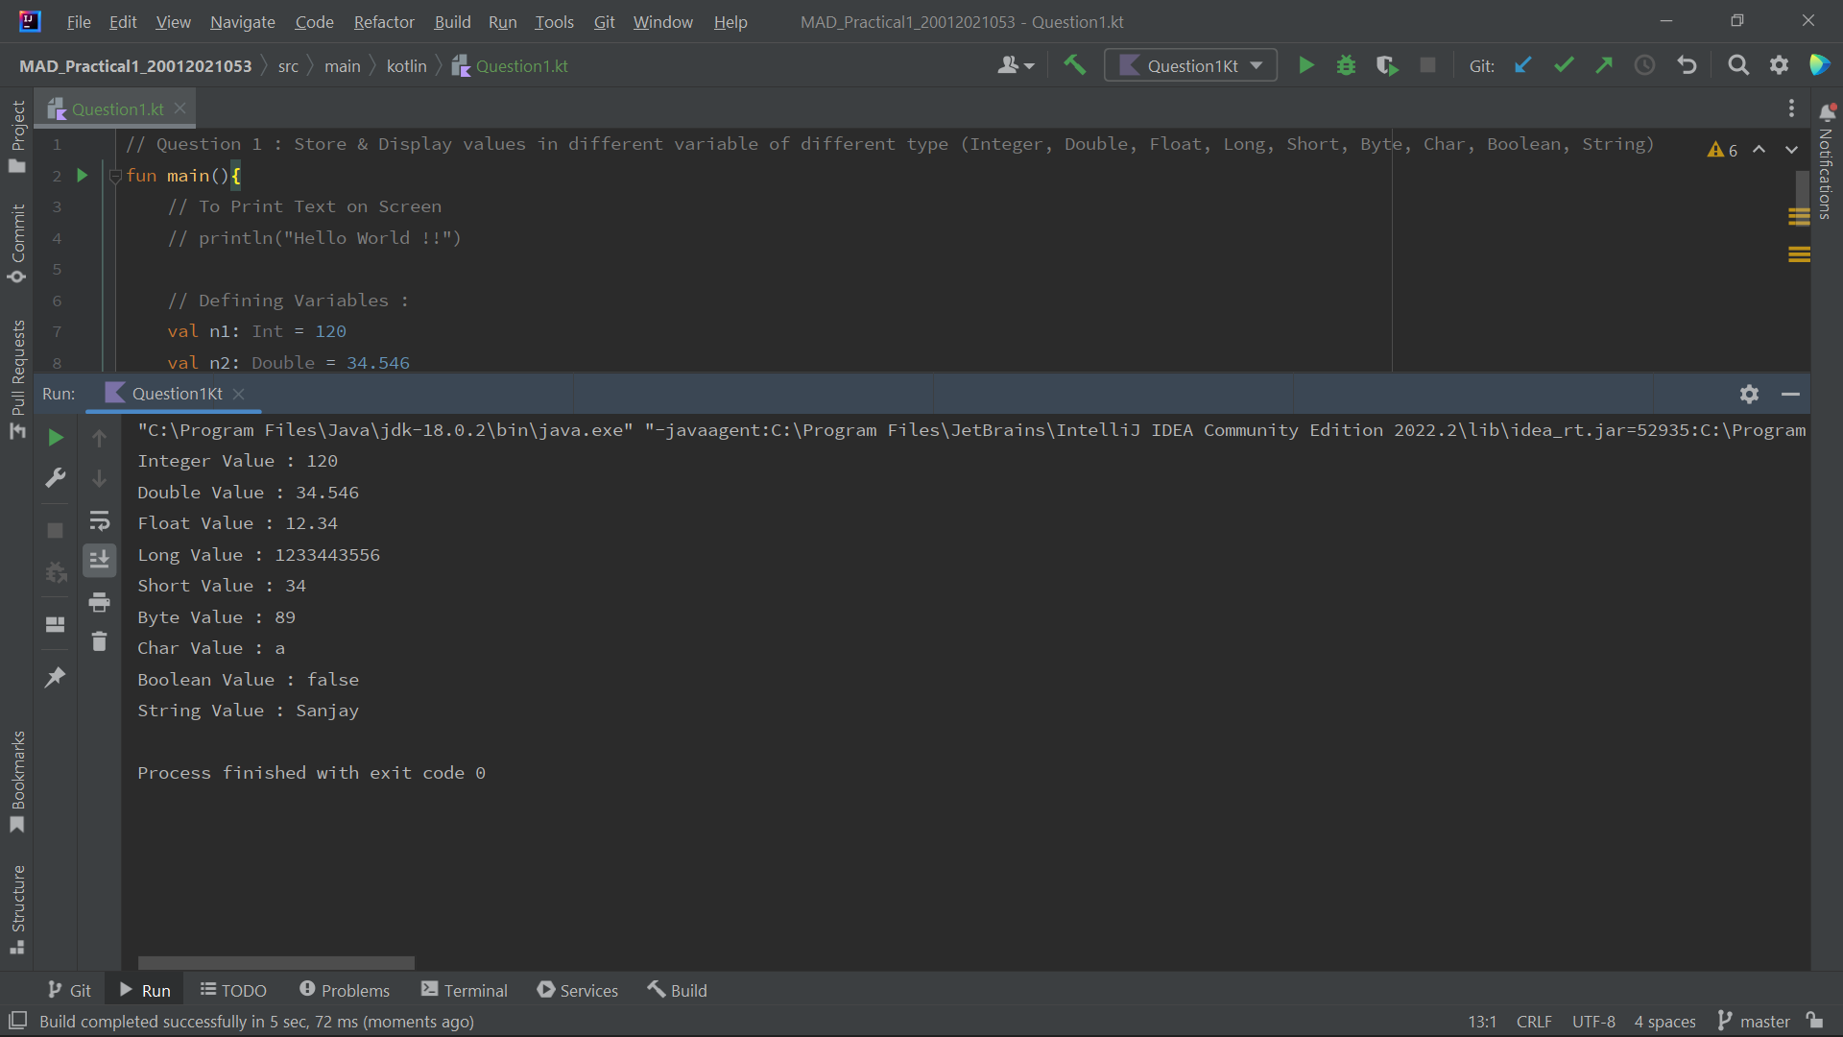Pin the Run tool window tab
Screen dimensions: 1843x1037
[x=55, y=677]
